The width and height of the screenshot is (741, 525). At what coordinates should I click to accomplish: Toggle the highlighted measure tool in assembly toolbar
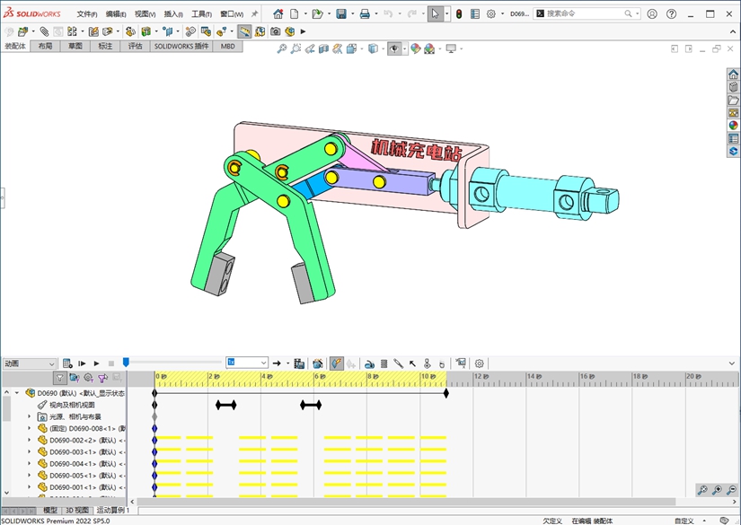tap(244, 31)
